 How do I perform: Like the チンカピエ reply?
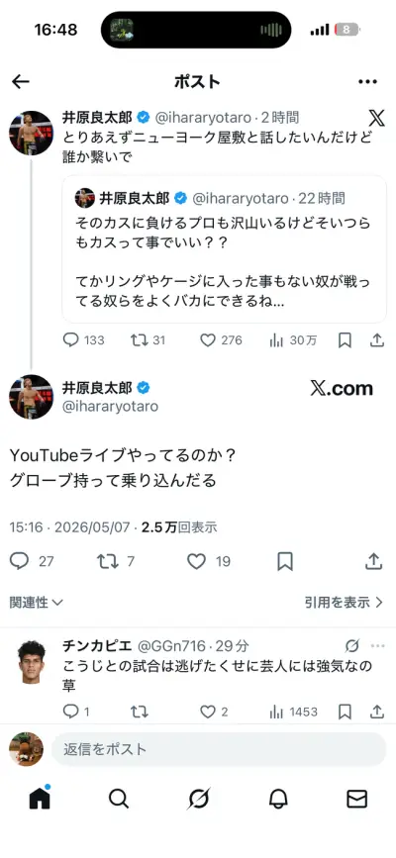(x=207, y=712)
